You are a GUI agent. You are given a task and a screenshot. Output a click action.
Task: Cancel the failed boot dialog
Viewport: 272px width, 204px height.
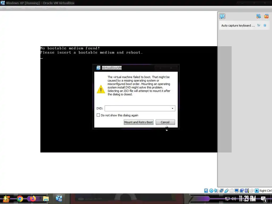(x=165, y=122)
